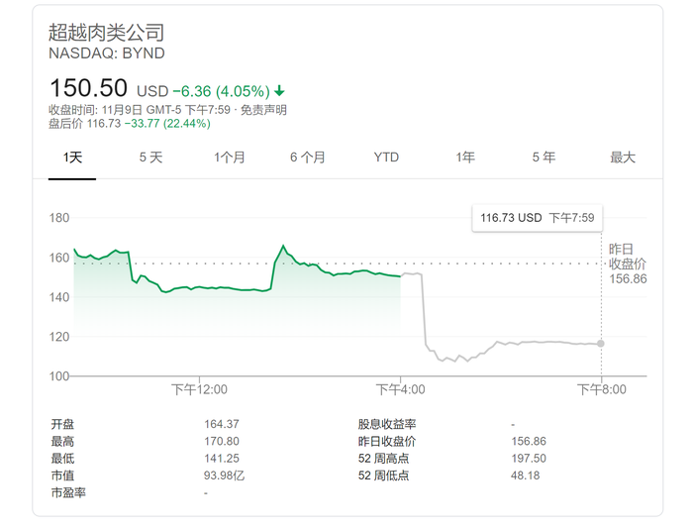
Task: Click the 52 周高点 label
Action: coord(384,459)
